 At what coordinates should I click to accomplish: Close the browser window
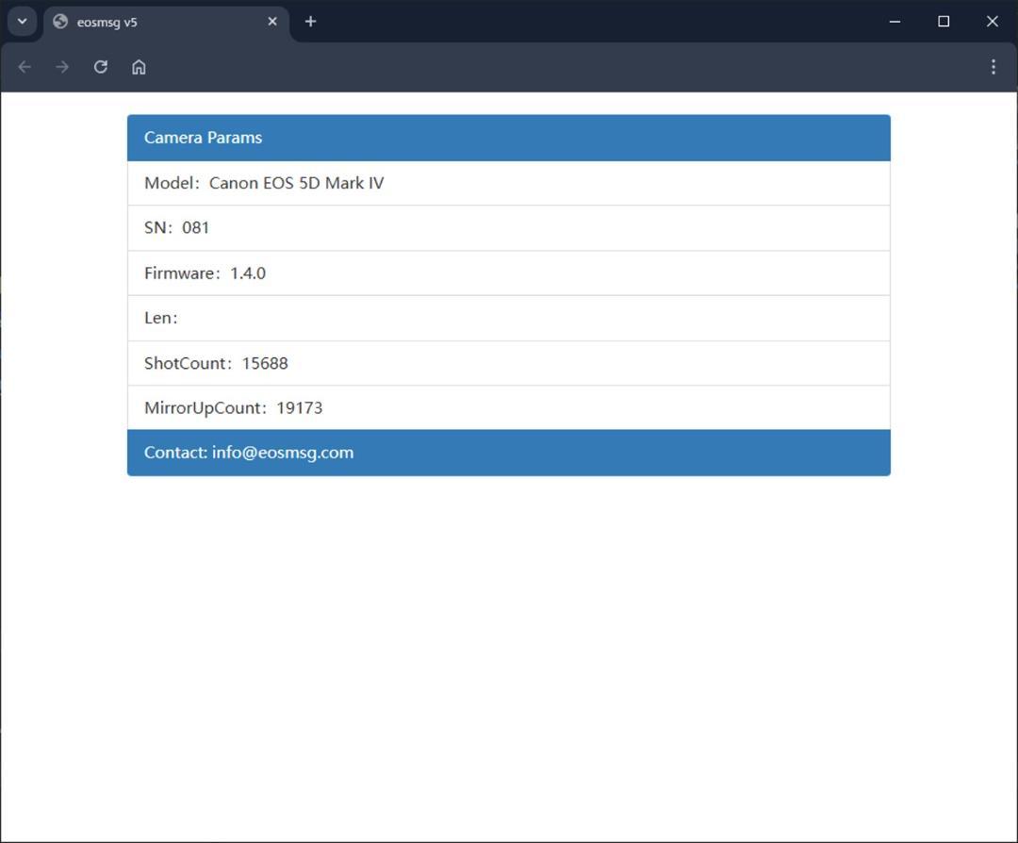click(992, 22)
